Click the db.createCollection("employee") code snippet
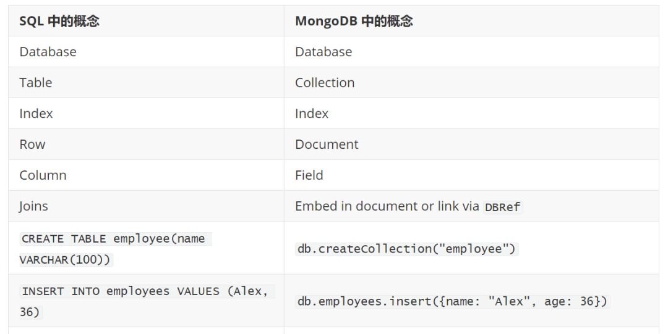The image size is (668, 334). point(407,249)
